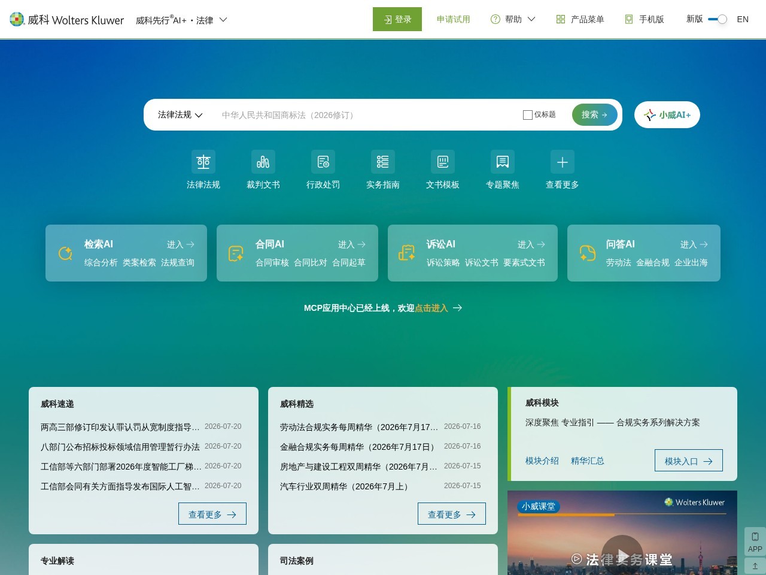Image resolution: width=766 pixels, height=575 pixels.
Task: Open 实务指南 icon category
Action: (x=383, y=162)
